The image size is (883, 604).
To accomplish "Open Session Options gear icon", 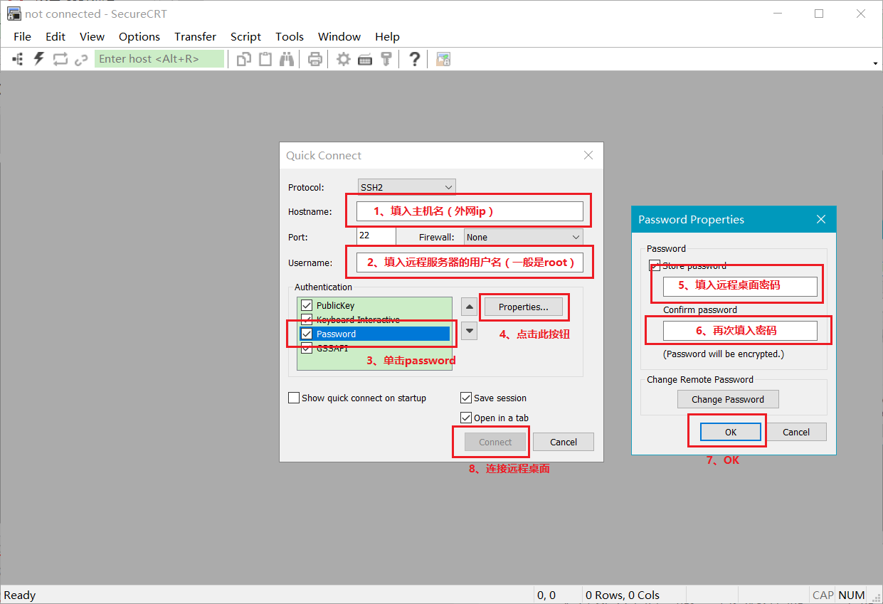I will [344, 59].
